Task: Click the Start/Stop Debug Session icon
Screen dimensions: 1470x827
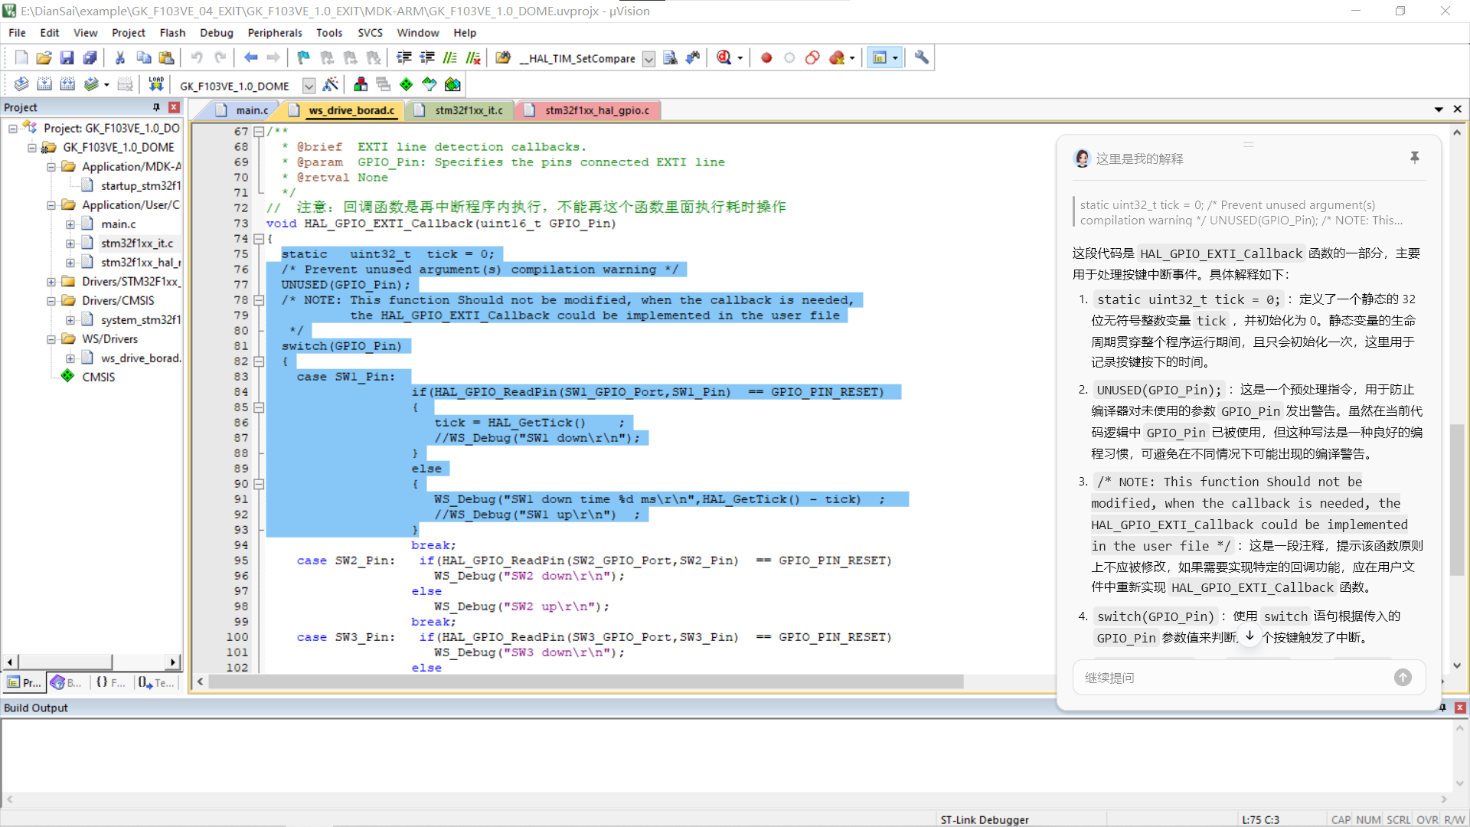Action: [724, 58]
